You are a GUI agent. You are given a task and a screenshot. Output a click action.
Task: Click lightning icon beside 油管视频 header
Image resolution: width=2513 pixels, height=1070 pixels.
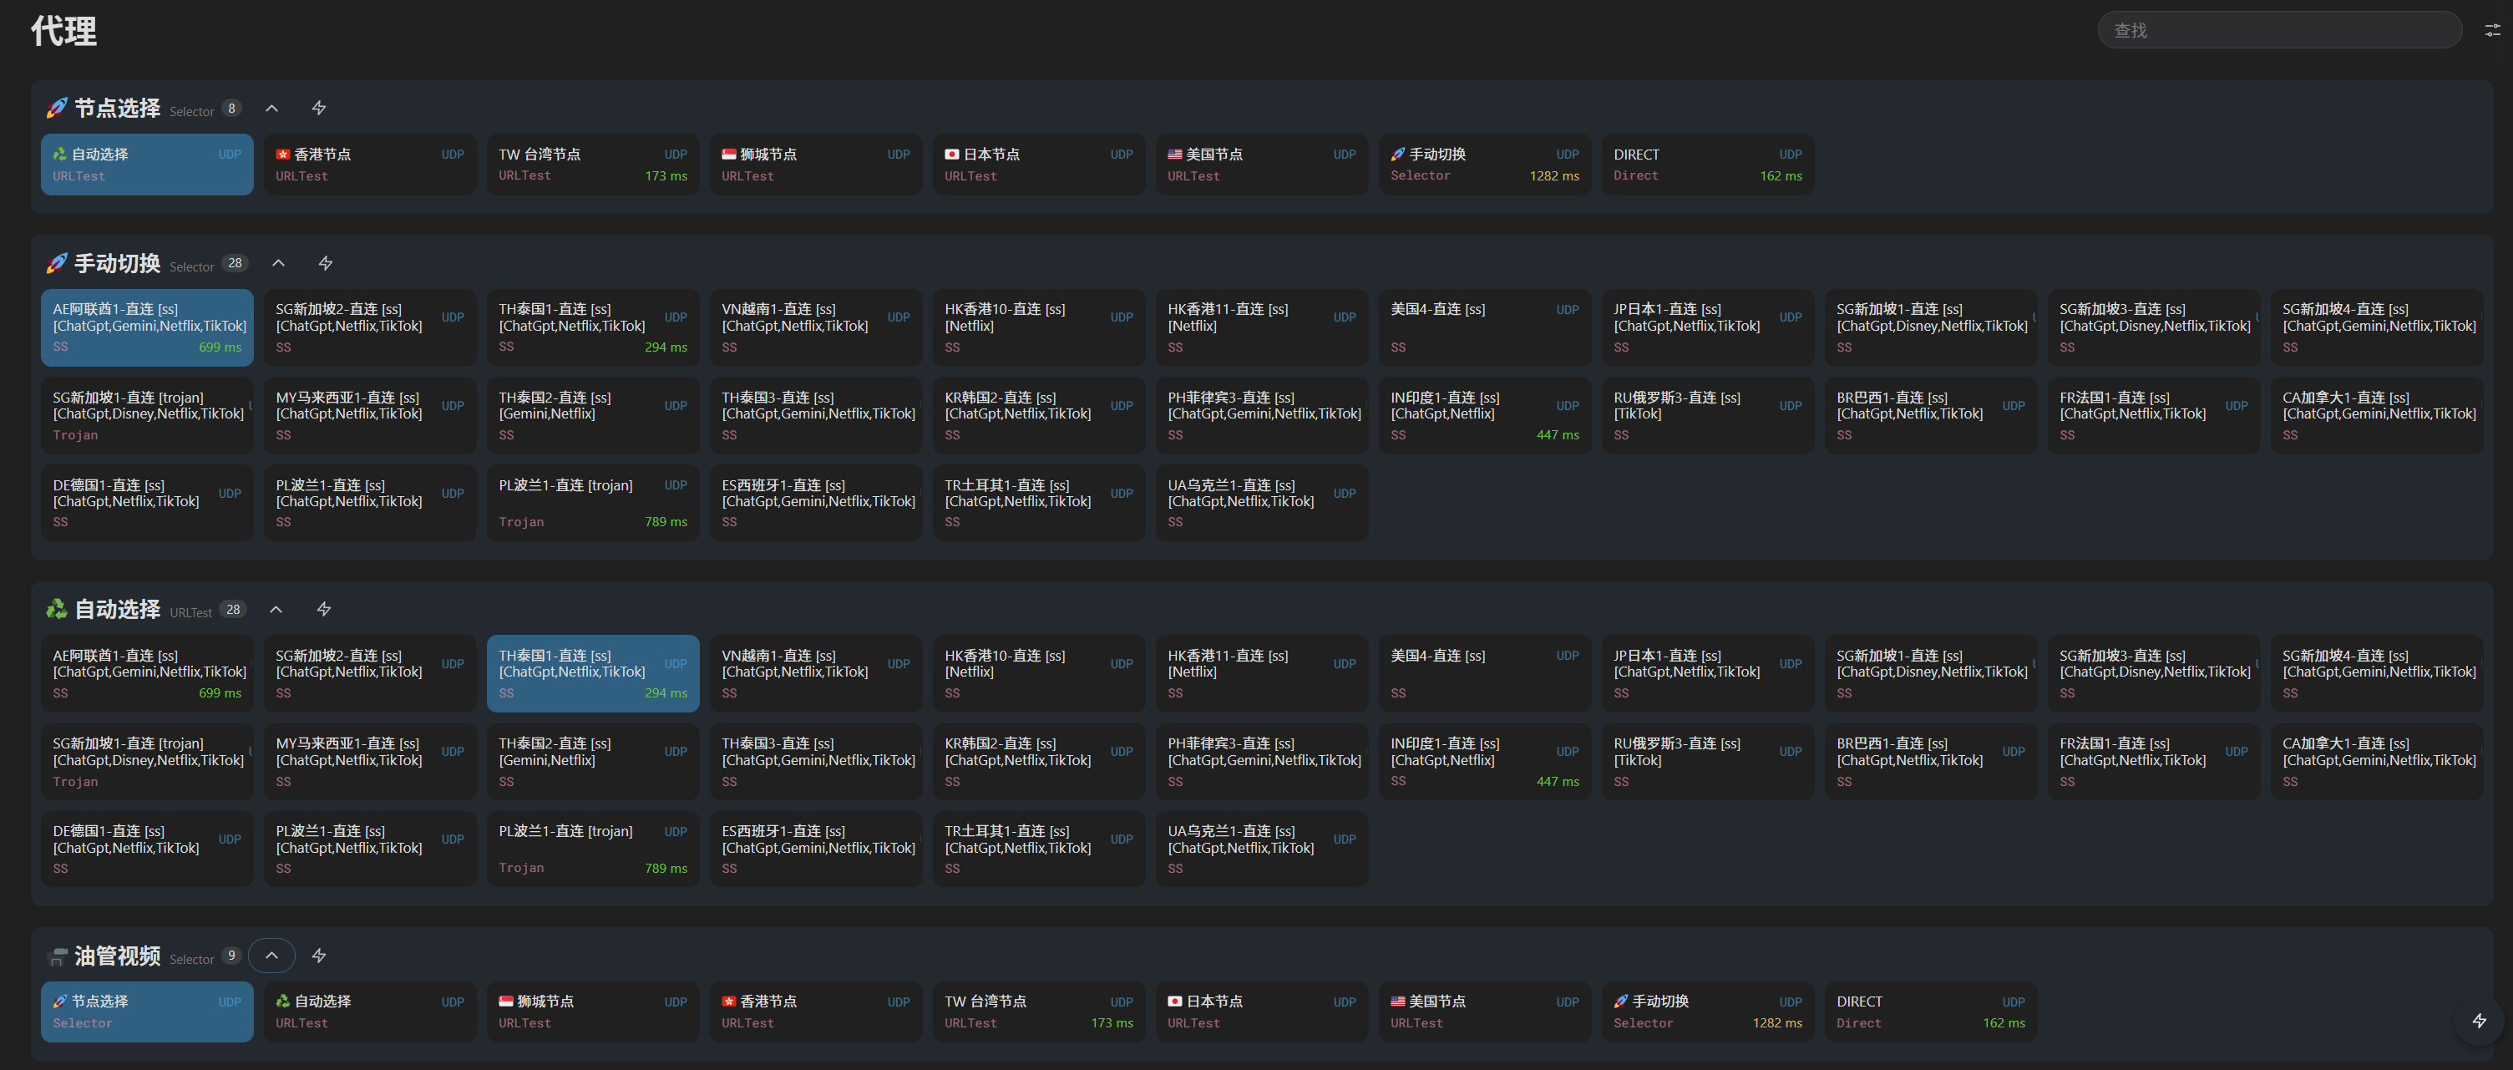(x=319, y=956)
